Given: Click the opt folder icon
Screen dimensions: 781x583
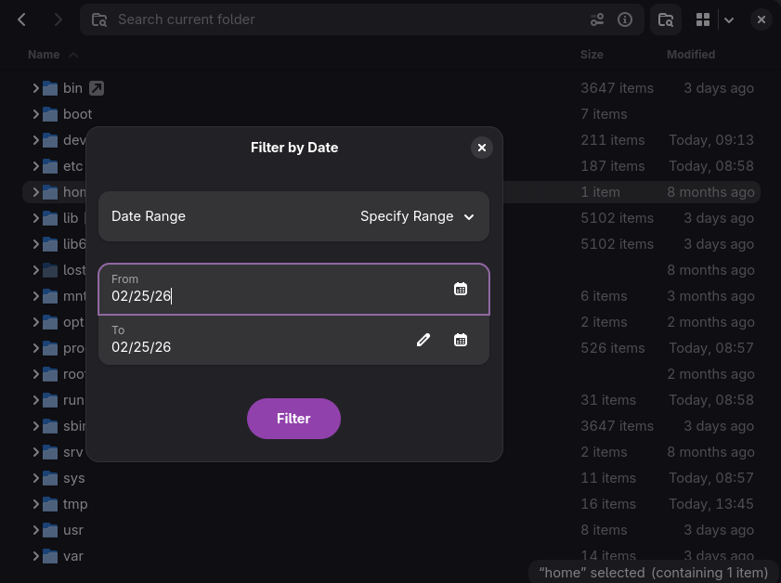Looking at the screenshot, I should (x=50, y=322).
